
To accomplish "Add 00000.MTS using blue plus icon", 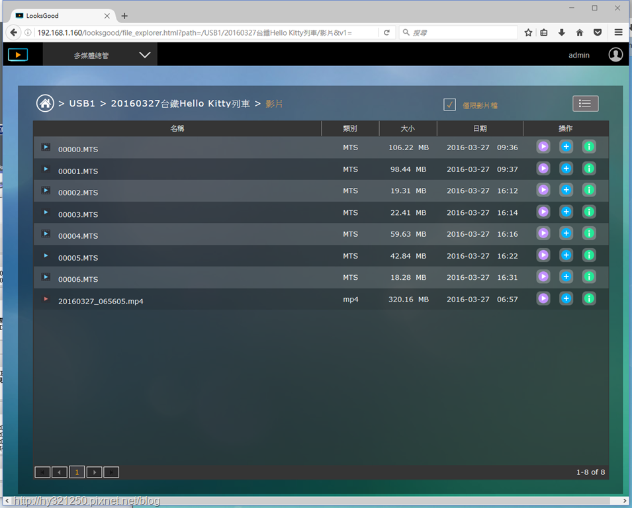I will 566,147.
